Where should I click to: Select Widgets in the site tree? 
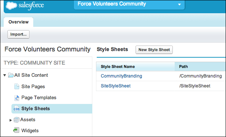pos(30,130)
